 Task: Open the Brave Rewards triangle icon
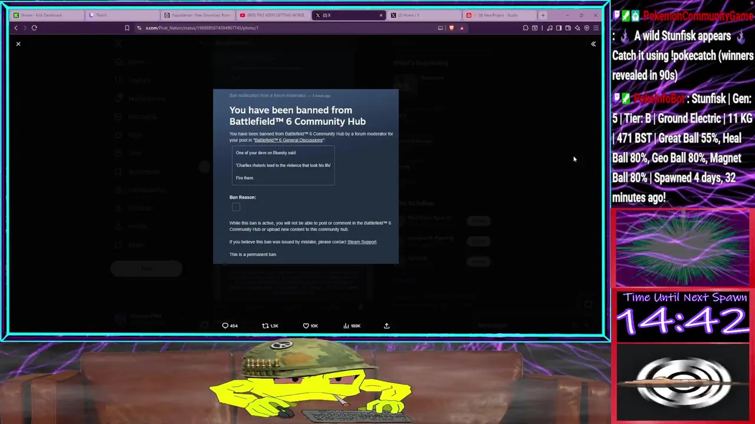click(x=462, y=28)
